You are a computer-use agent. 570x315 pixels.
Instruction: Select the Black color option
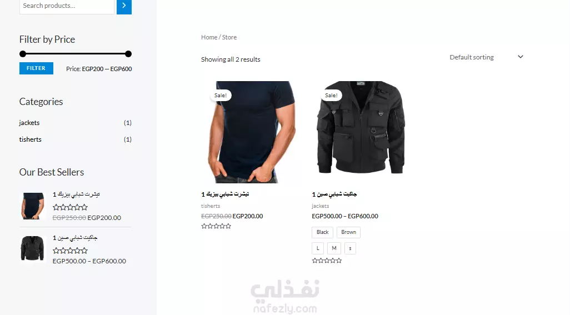(322, 232)
